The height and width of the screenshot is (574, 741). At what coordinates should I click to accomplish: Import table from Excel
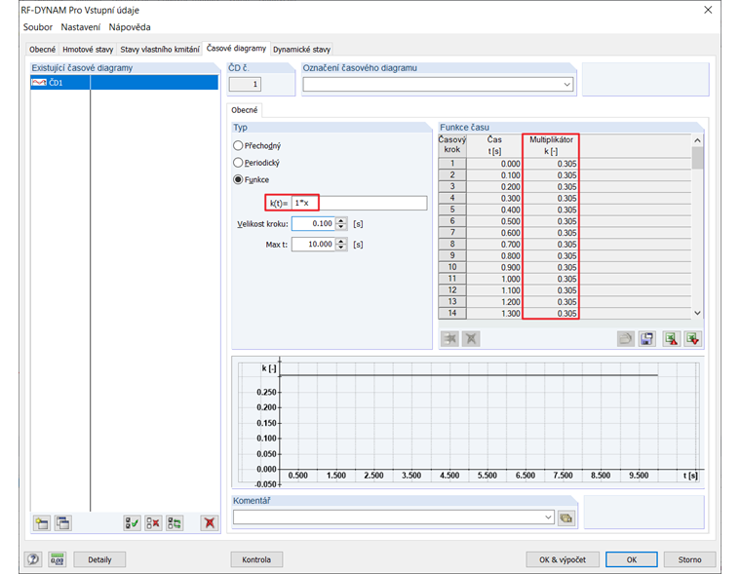click(693, 339)
